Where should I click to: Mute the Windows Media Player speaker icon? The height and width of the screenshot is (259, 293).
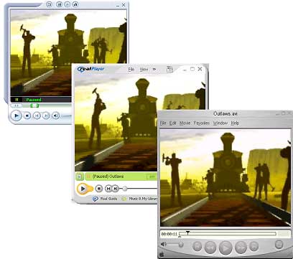pos(55,116)
